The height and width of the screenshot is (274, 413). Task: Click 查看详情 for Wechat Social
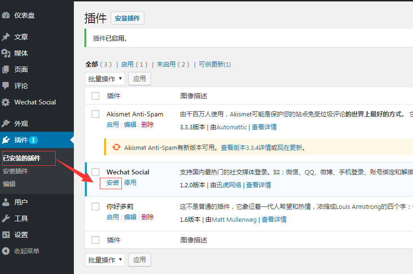[259, 185]
